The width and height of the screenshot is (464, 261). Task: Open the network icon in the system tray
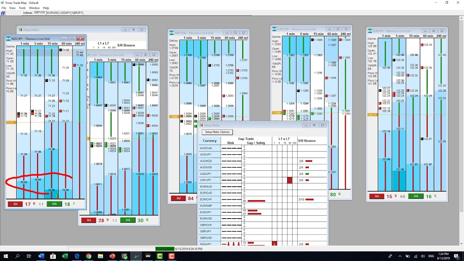coord(415,256)
